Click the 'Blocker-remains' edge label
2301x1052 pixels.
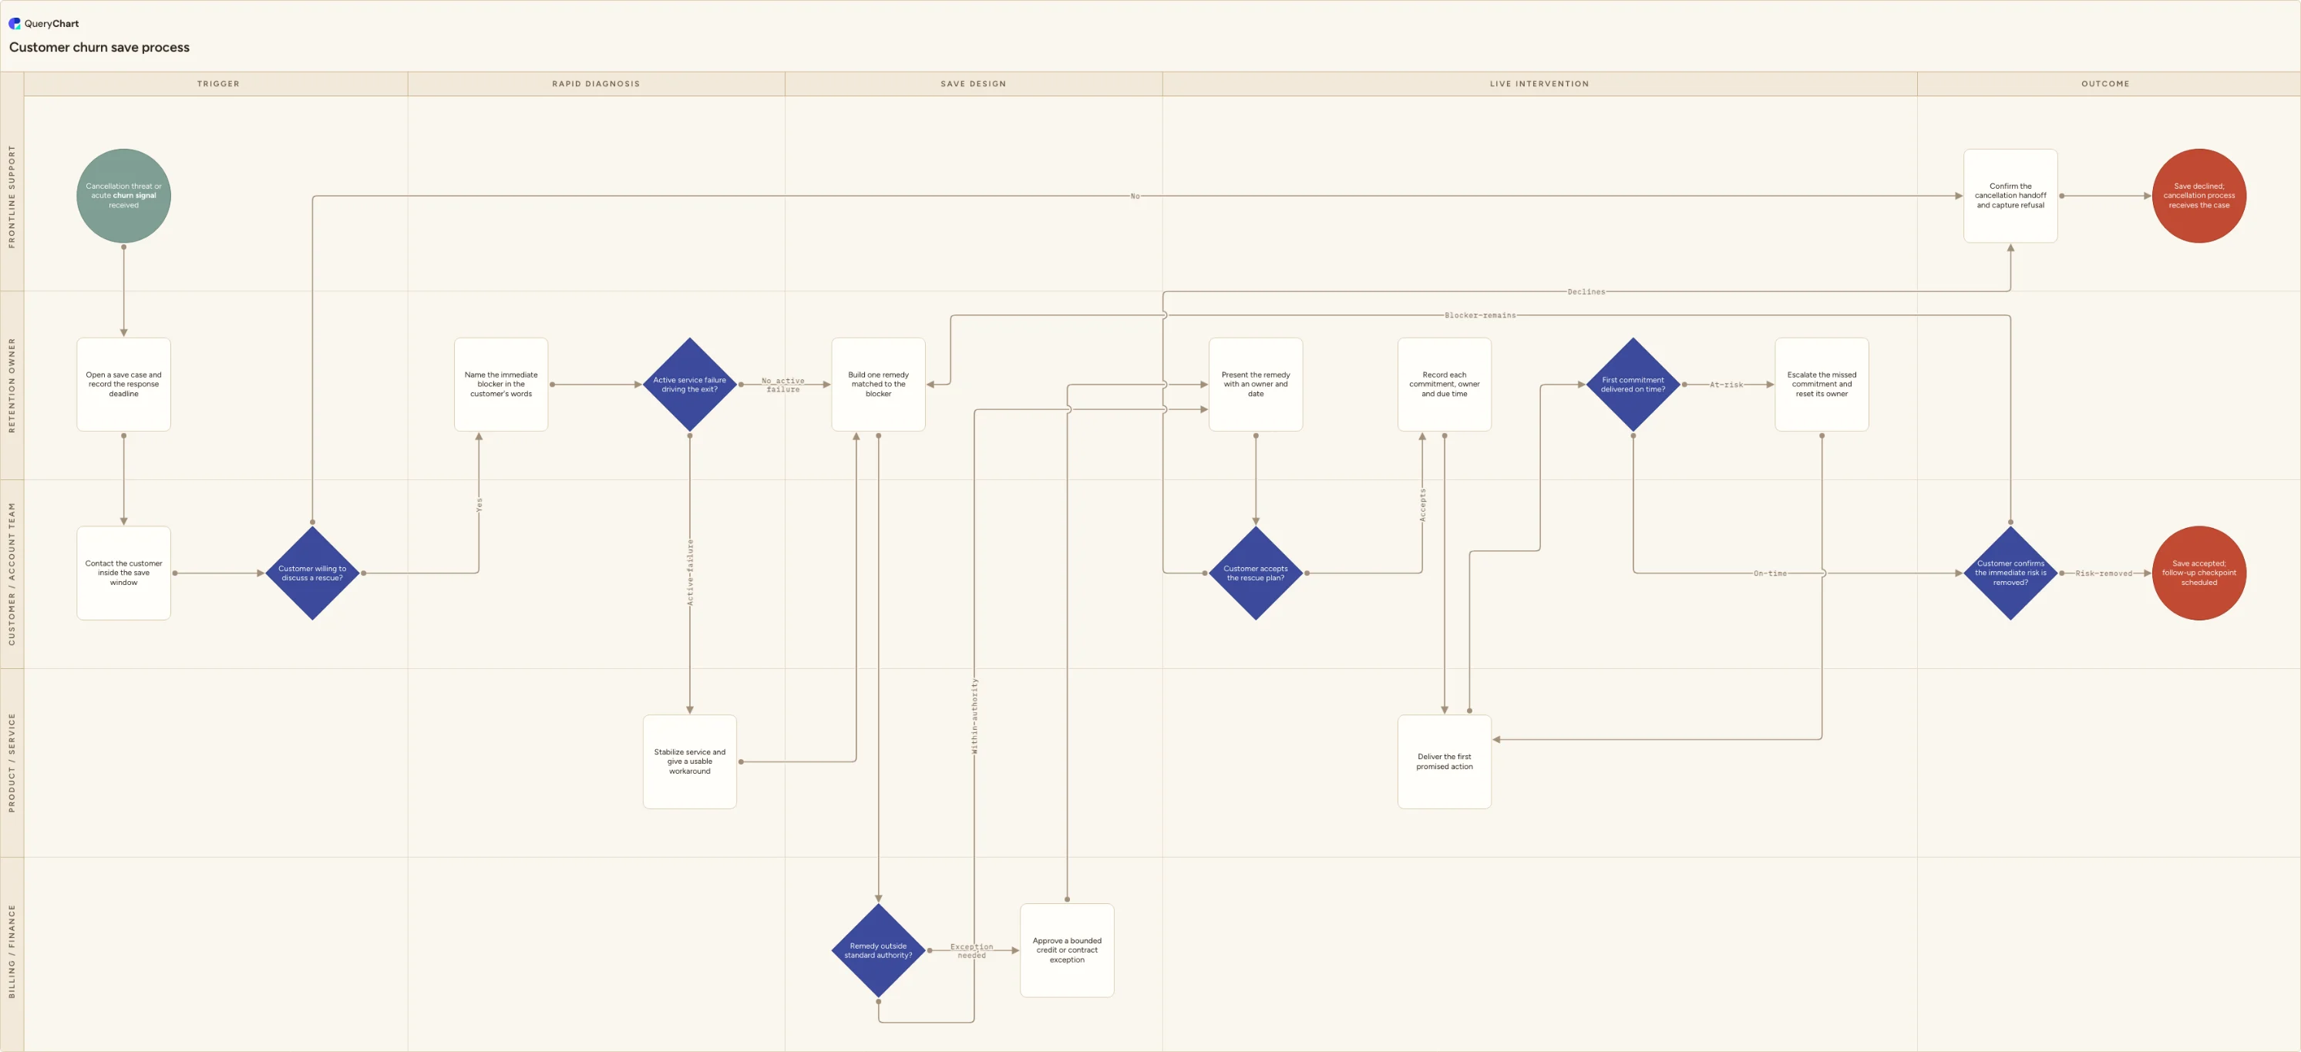click(1480, 315)
